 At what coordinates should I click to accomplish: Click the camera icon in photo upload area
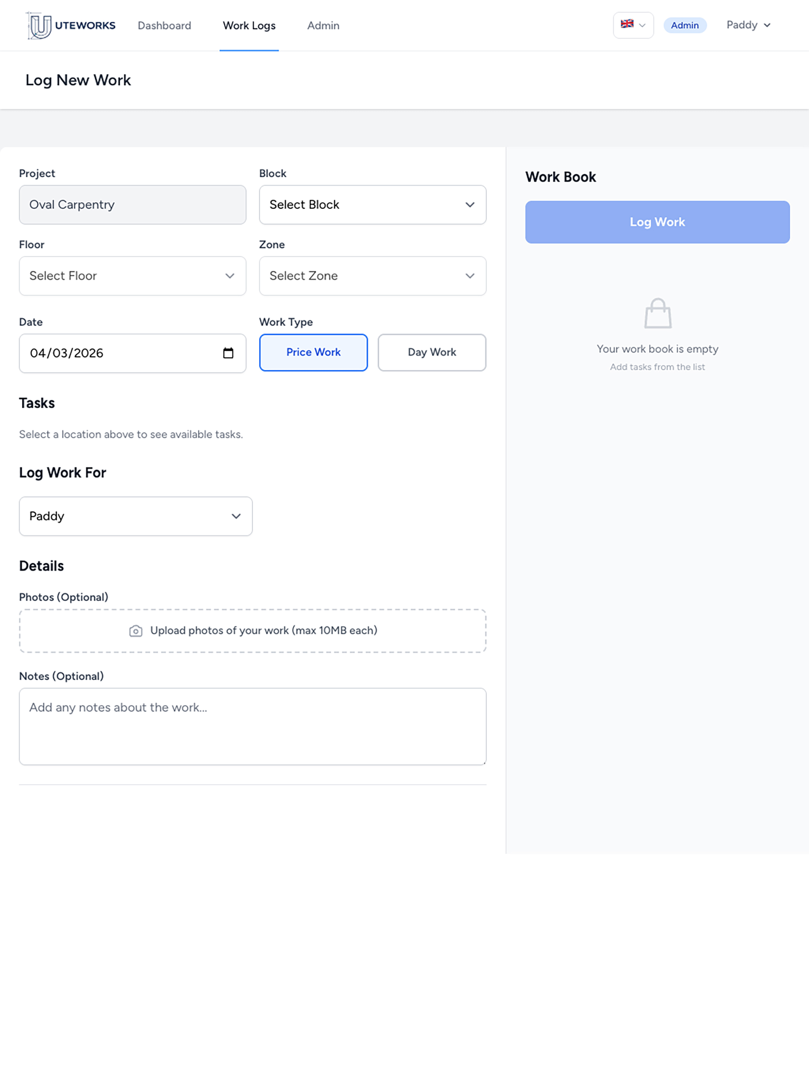coord(135,631)
